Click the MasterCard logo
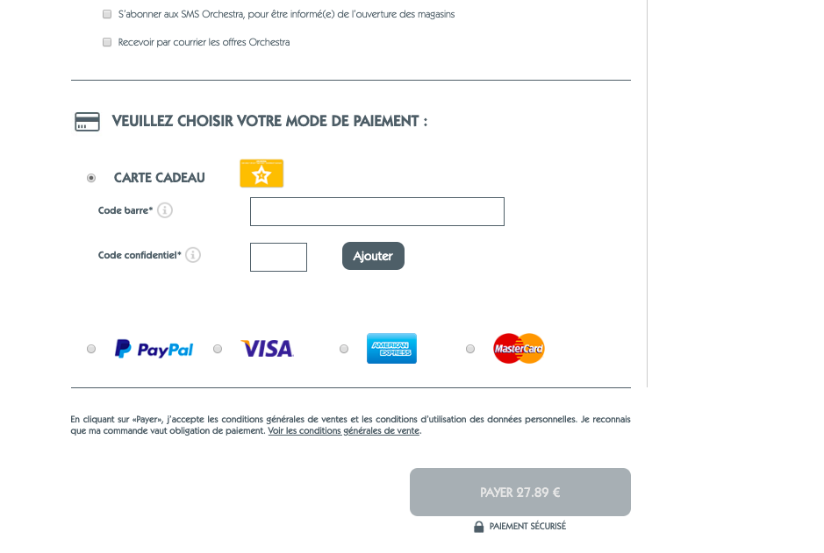 519,349
